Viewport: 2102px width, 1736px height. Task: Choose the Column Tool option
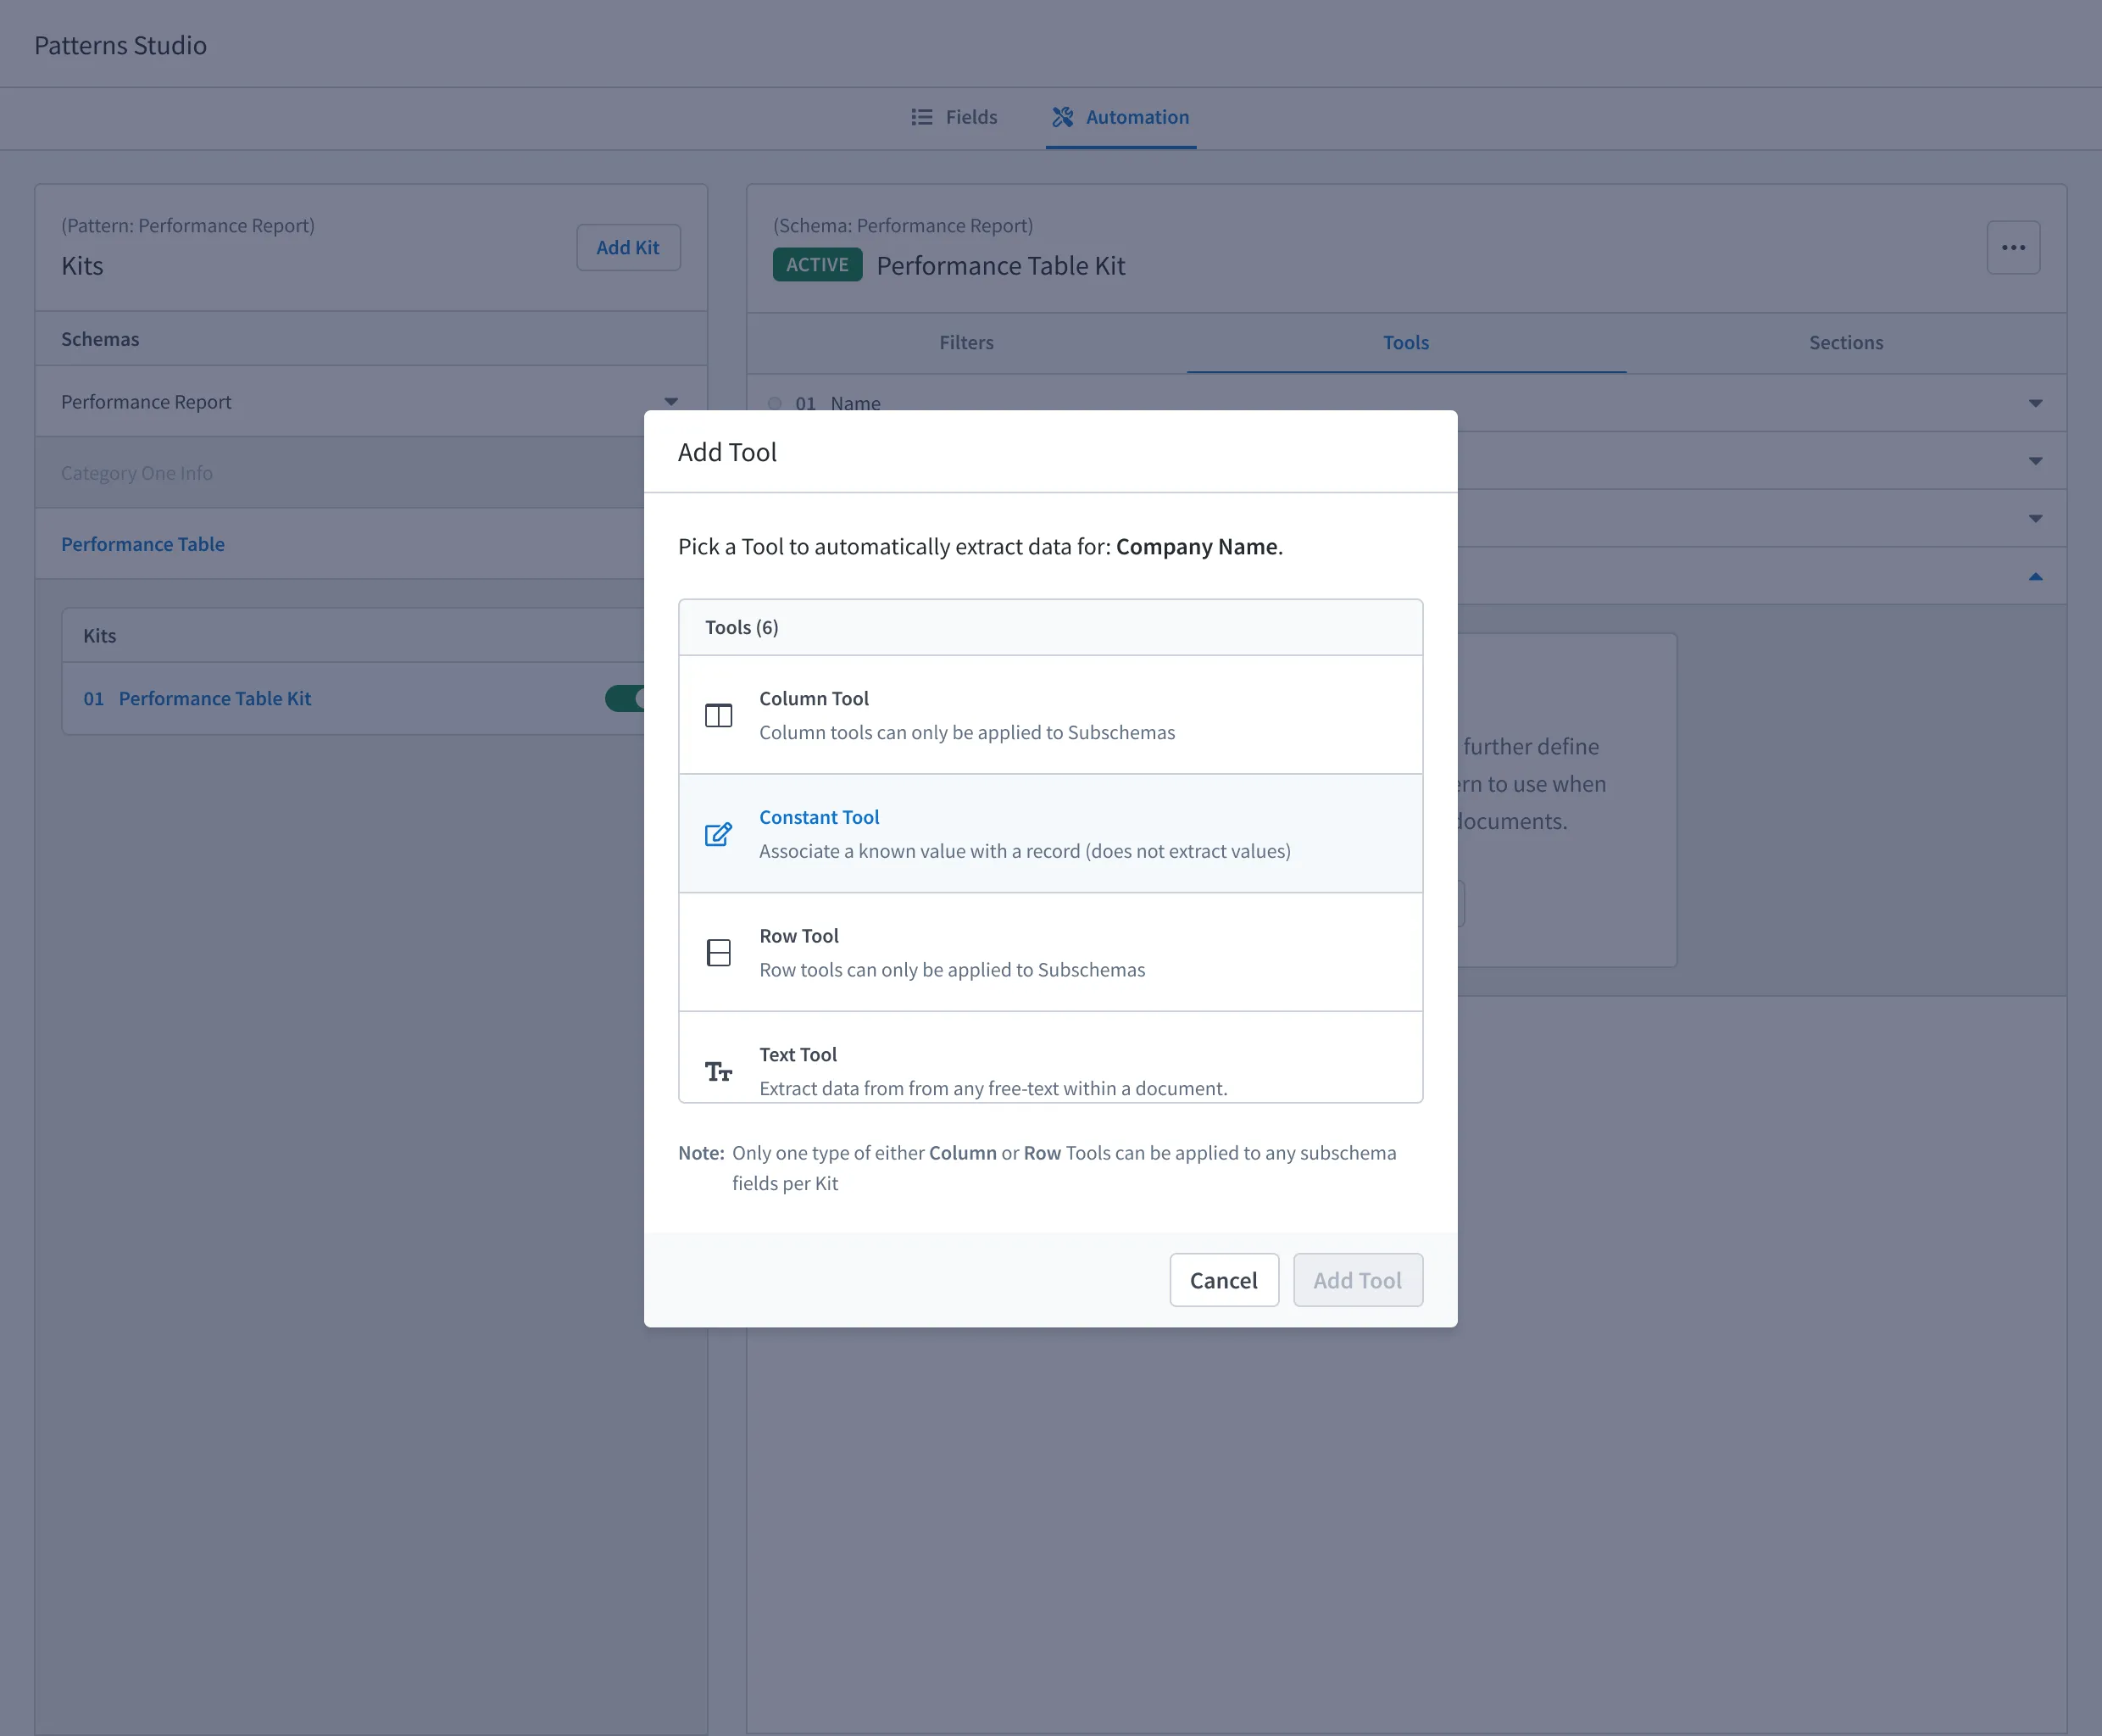coord(1050,715)
